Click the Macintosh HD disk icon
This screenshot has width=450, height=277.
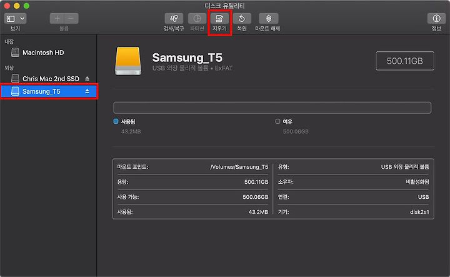click(15, 53)
